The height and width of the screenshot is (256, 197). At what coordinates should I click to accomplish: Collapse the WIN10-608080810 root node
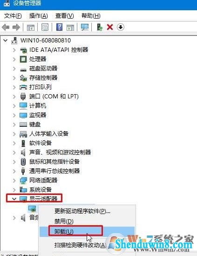(6, 40)
